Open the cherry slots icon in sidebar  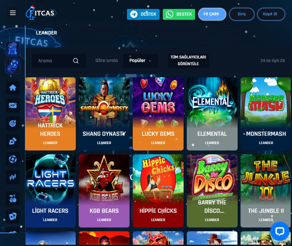(x=13, y=198)
